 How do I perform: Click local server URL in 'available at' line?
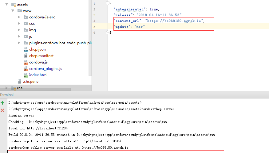point(101,141)
